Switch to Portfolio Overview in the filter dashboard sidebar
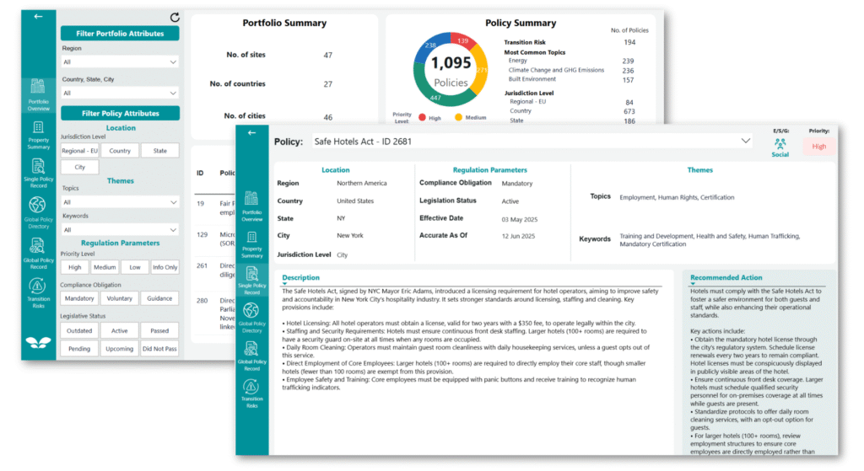Viewport: 864px width, 471px height. click(x=37, y=91)
